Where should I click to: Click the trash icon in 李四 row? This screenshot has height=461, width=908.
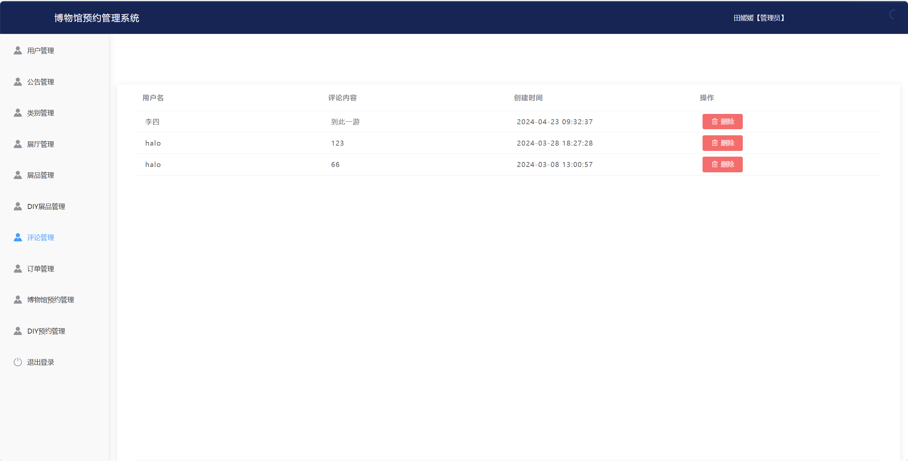[714, 122]
